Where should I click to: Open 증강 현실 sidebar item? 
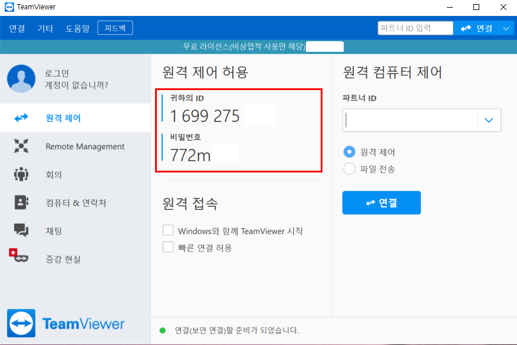(x=75, y=259)
